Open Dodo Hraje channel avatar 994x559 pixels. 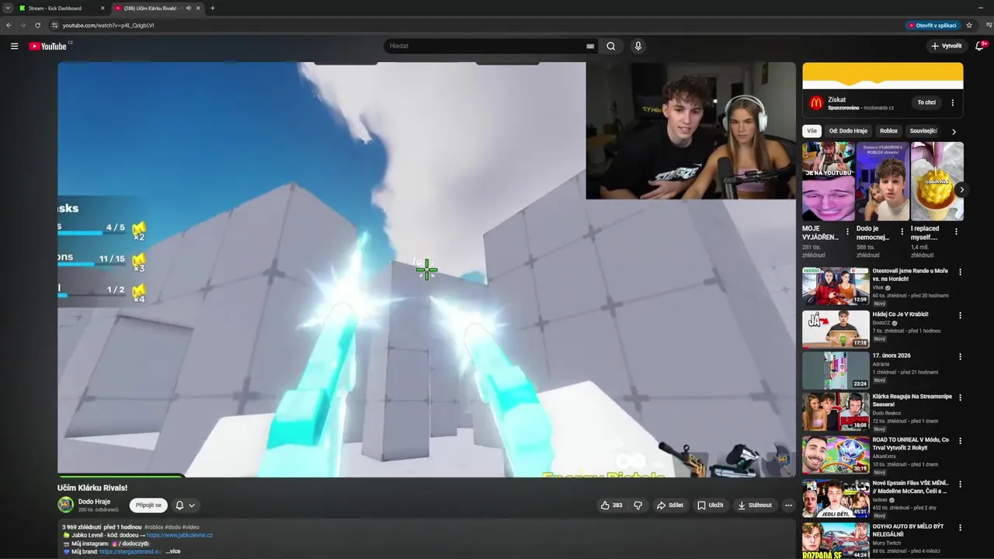click(65, 505)
